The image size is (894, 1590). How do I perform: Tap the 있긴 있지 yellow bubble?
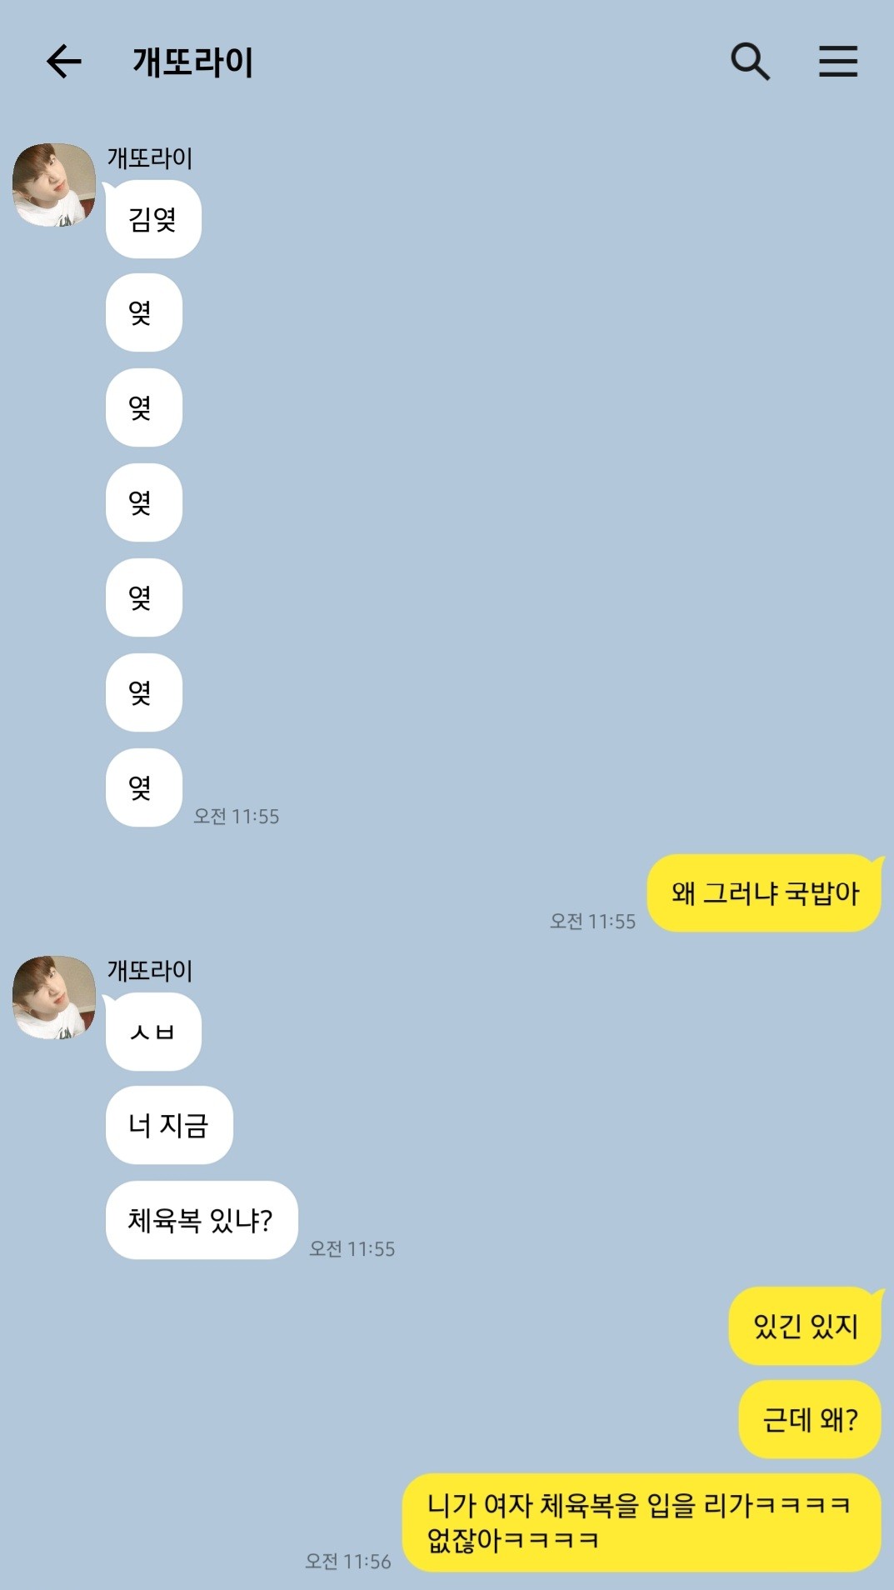[805, 1326]
